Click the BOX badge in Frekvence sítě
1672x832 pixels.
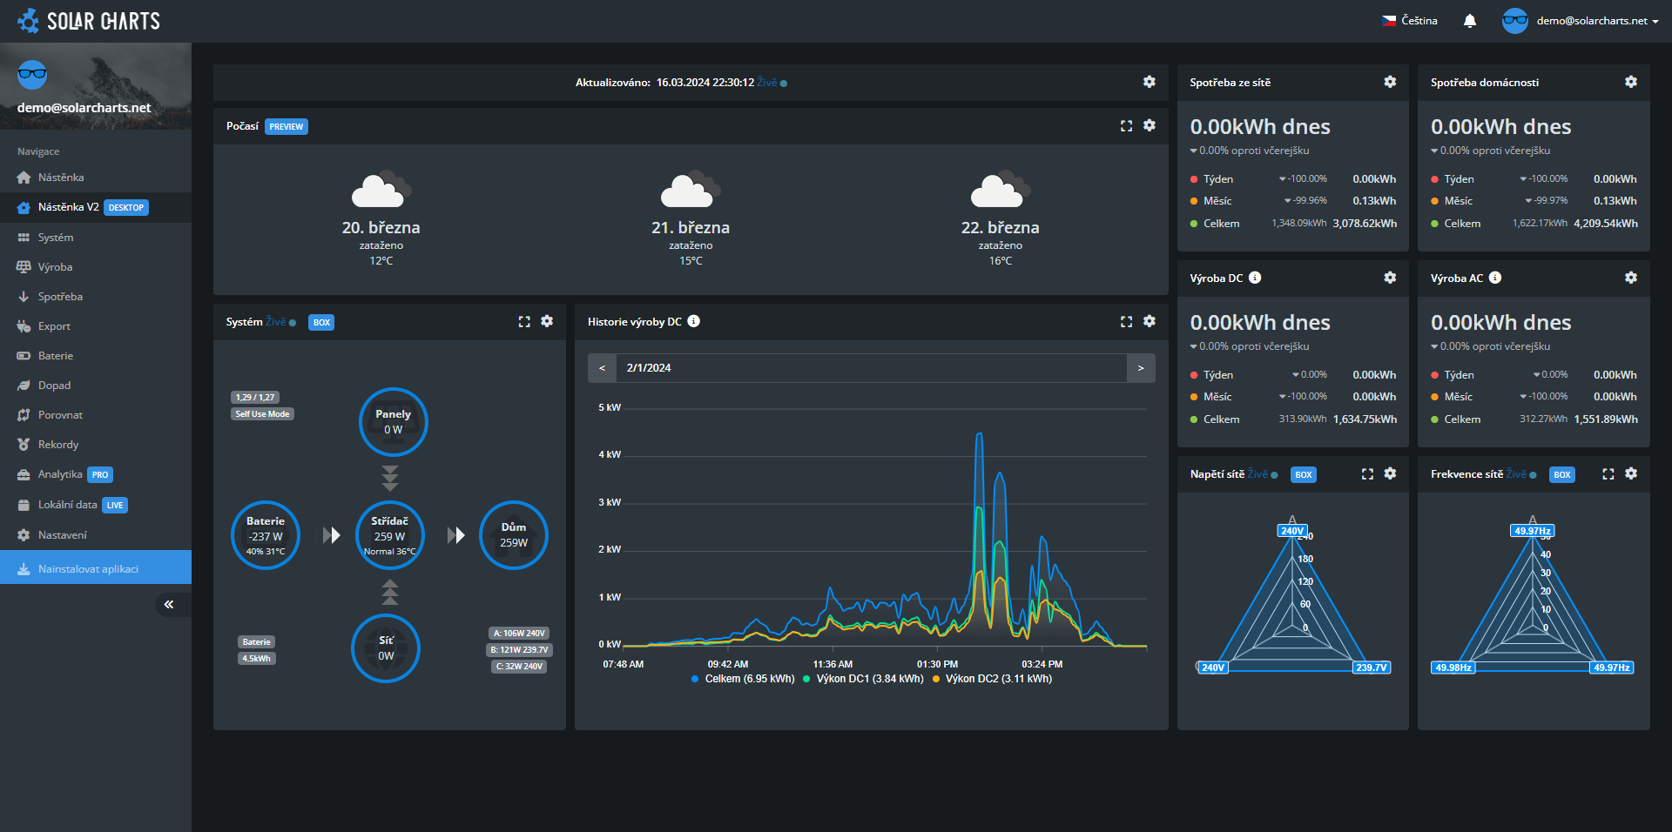coord(1562,474)
